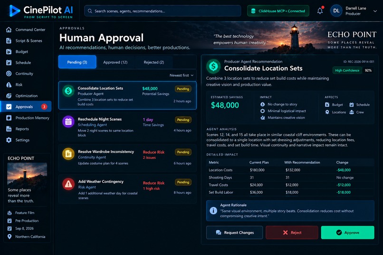383x255 pixels.
Task: Open Settings gear icon
Action: (x=9, y=140)
